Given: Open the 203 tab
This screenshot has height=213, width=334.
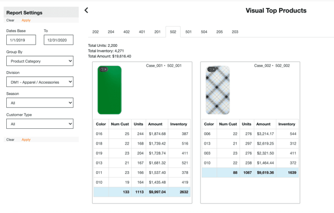Looking at the screenshot, I should click(235, 32).
